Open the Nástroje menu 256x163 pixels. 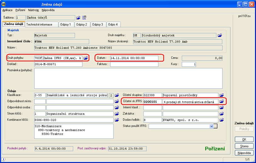[x=33, y=10]
